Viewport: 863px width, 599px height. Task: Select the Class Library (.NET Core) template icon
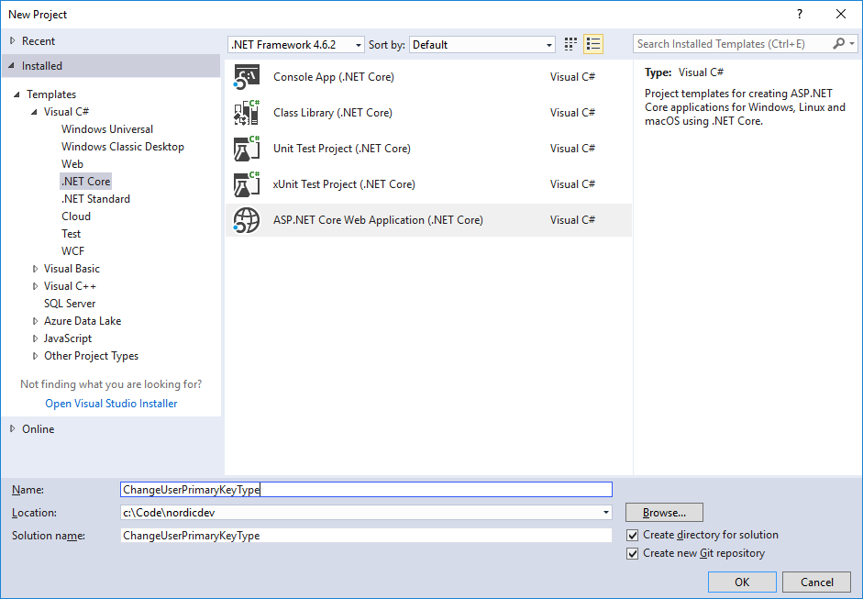pos(246,112)
